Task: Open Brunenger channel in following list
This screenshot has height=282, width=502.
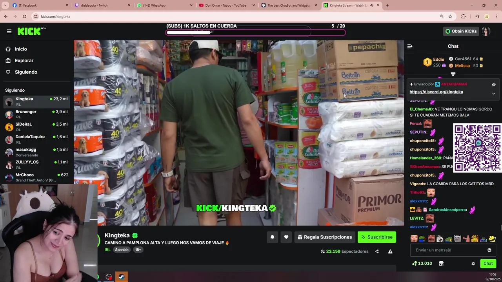Action: [37, 114]
